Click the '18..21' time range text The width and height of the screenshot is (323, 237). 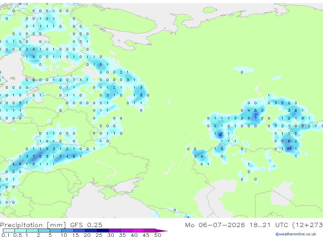260,225
